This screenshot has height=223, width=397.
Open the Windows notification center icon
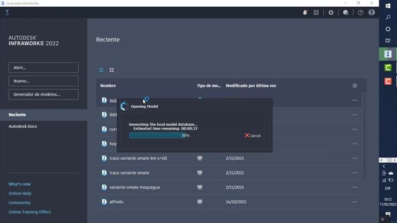coord(388,214)
